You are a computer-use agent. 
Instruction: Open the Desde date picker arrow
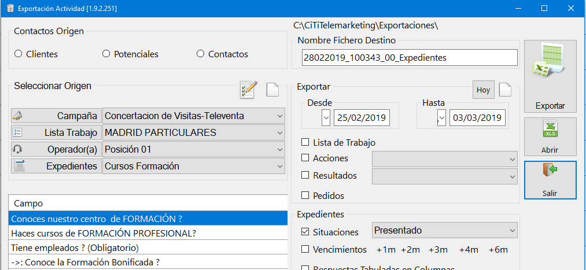tap(326, 118)
